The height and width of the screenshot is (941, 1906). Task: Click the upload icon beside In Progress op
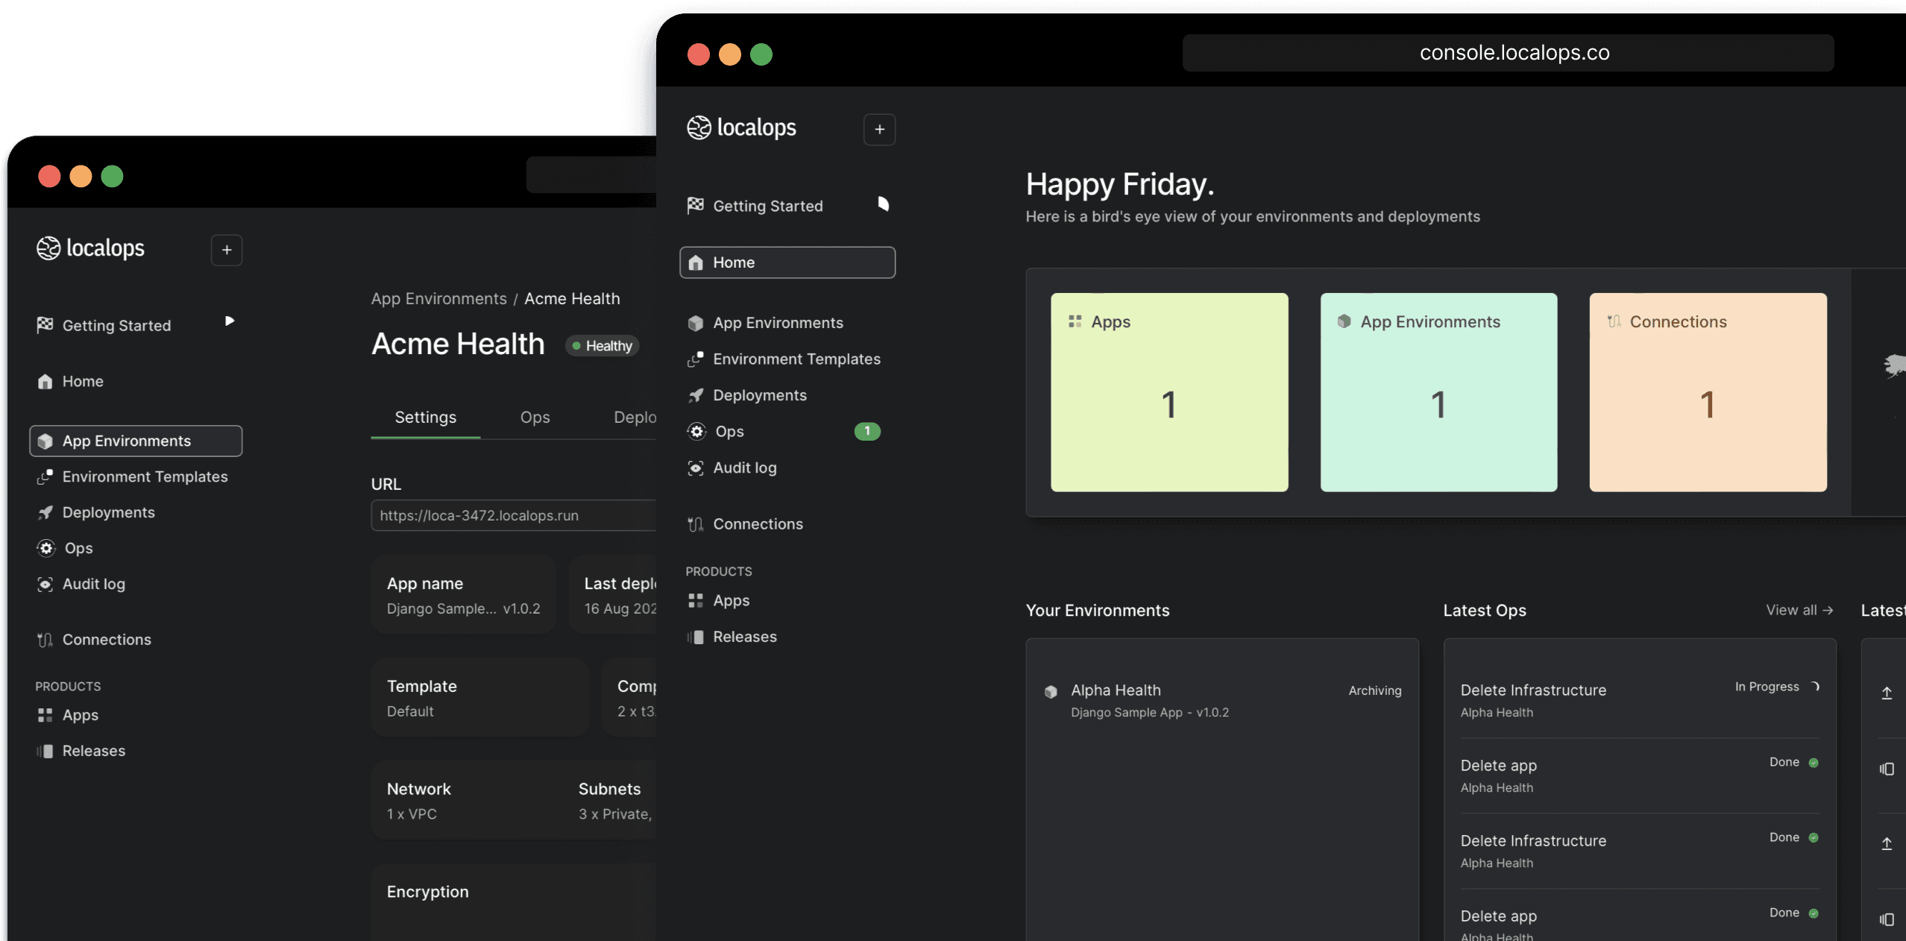coord(1886,693)
